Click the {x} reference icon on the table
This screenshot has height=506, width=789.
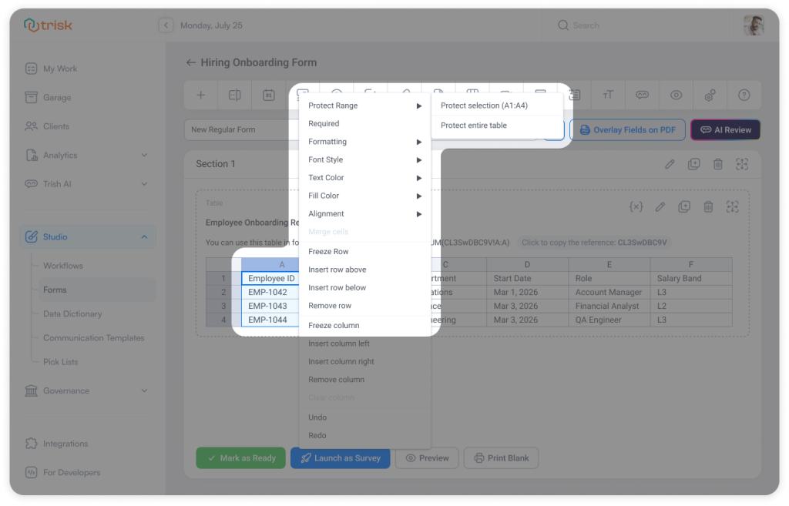pyautogui.click(x=636, y=206)
